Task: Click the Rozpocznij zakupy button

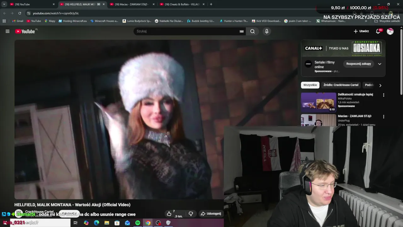Action: 359,64
